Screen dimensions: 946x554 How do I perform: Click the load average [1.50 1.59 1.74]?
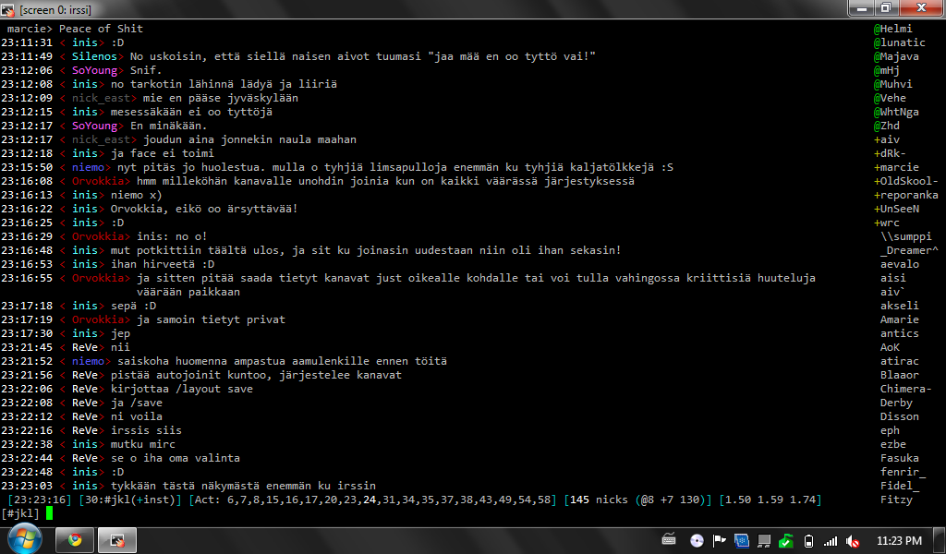(770, 500)
